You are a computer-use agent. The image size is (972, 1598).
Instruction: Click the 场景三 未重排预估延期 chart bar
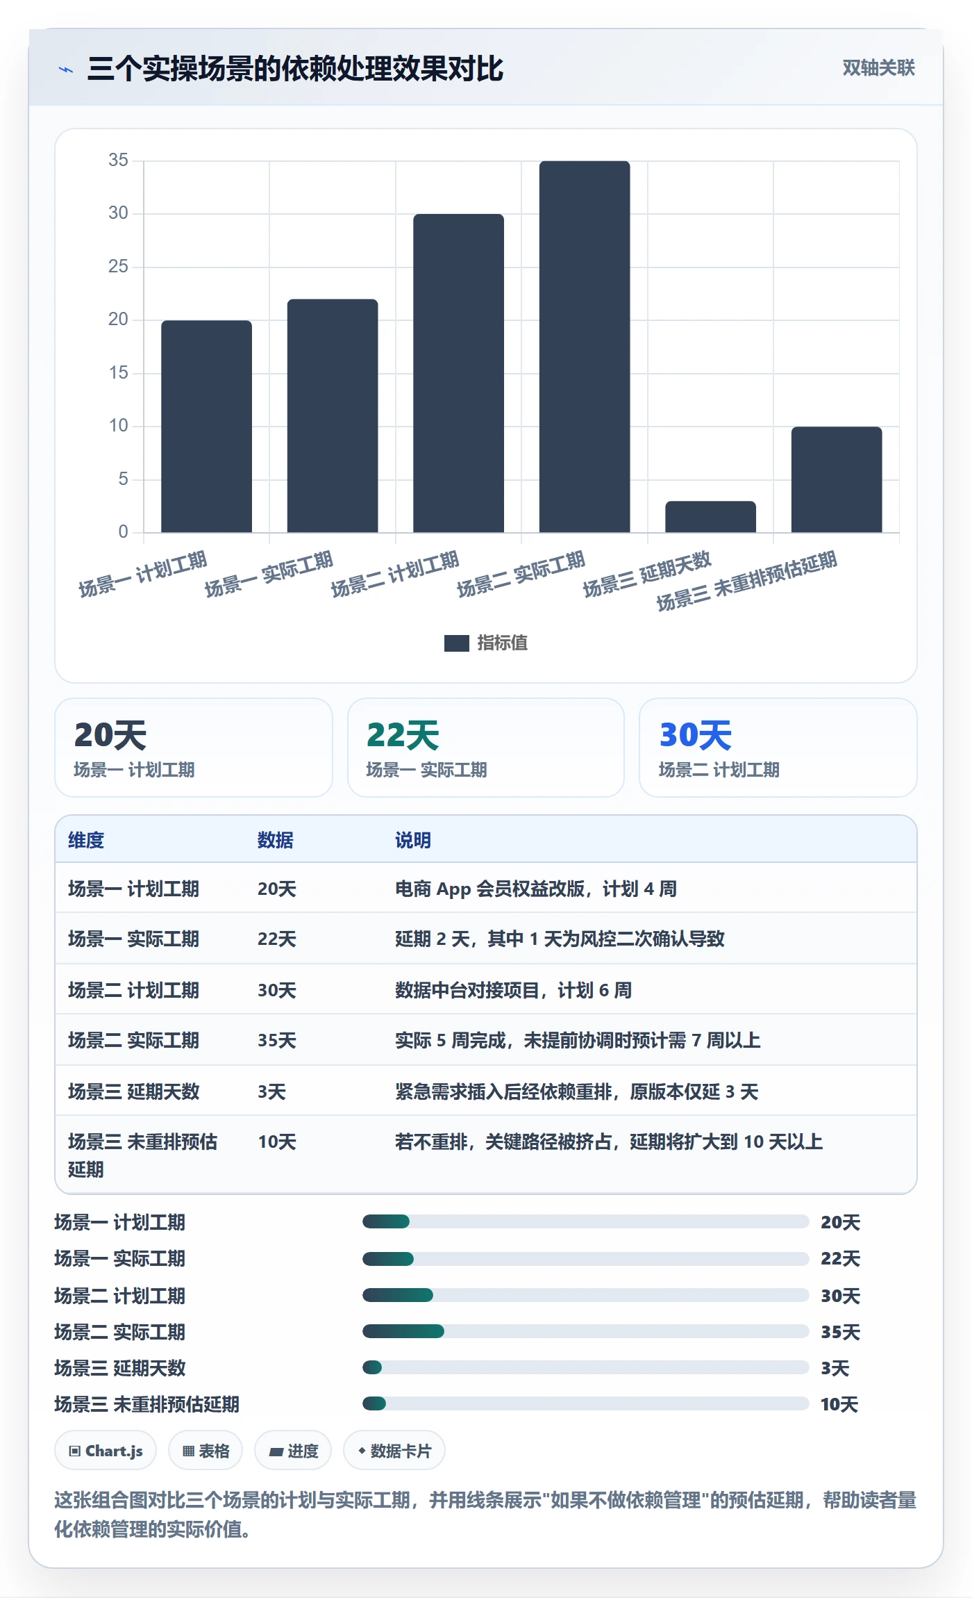coord(837,480)
